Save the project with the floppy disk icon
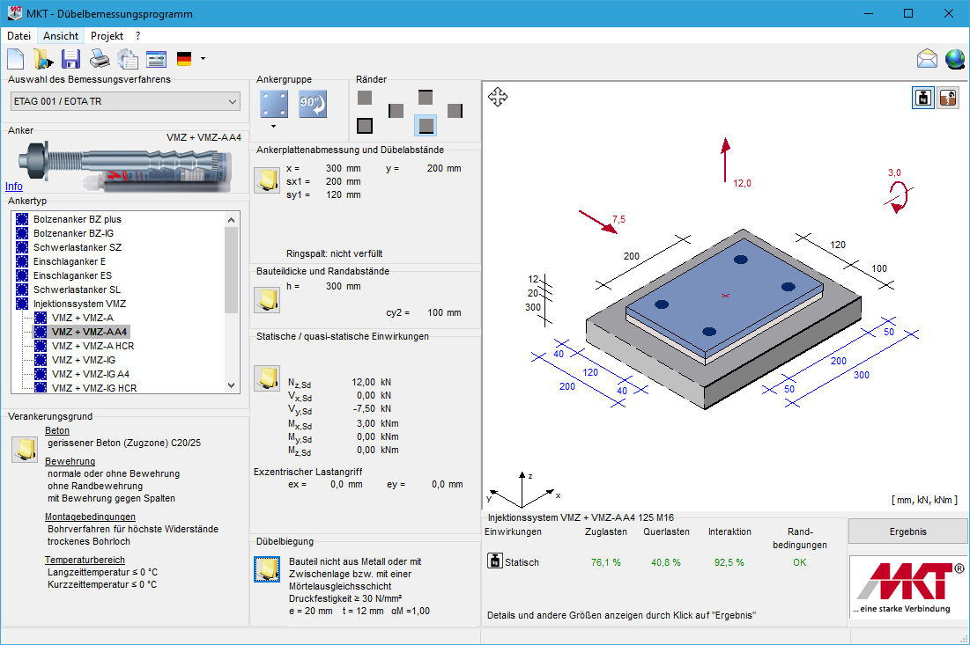 [x=70, y=59]
